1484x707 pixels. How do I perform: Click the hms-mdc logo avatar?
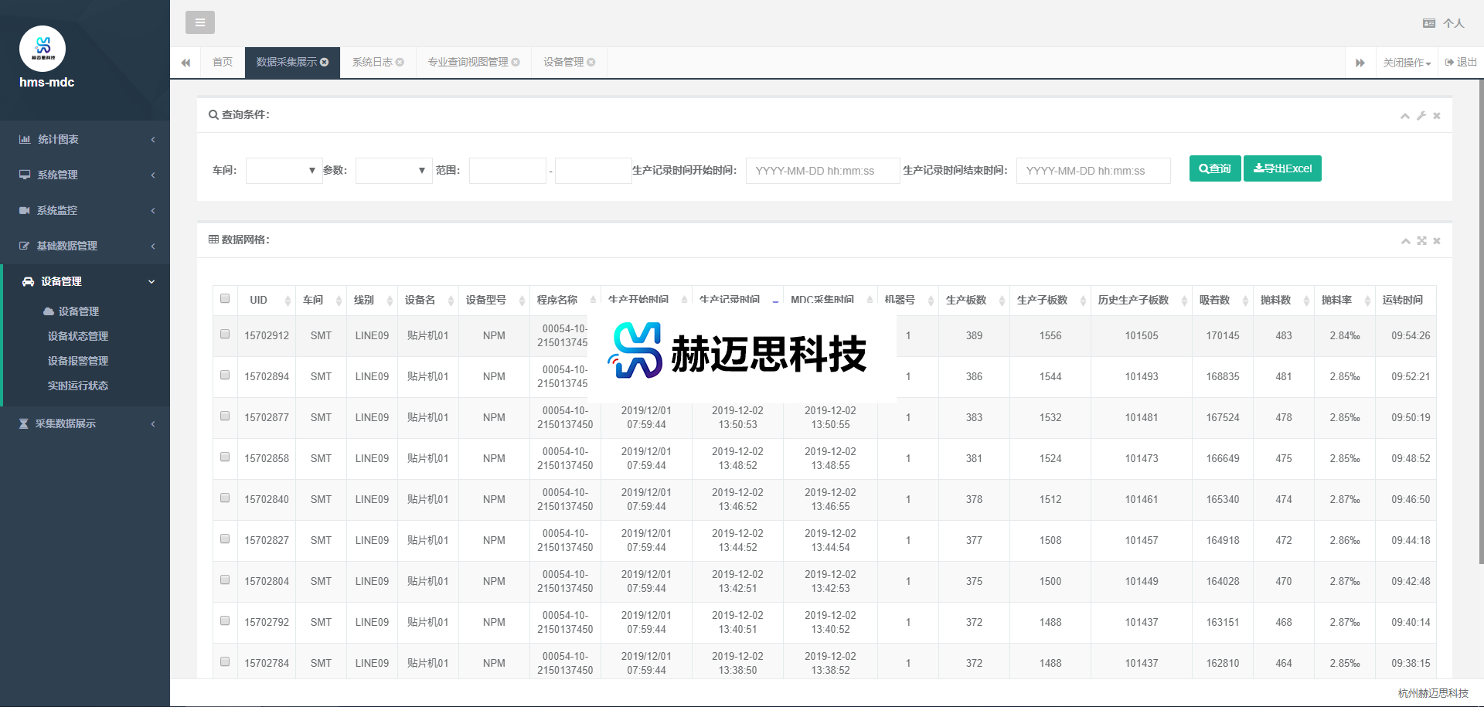[x=43, y=49]
